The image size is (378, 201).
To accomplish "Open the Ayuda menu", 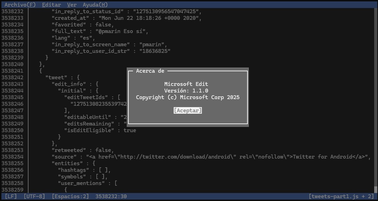I will pyautogui.click(x=95, y=5).
